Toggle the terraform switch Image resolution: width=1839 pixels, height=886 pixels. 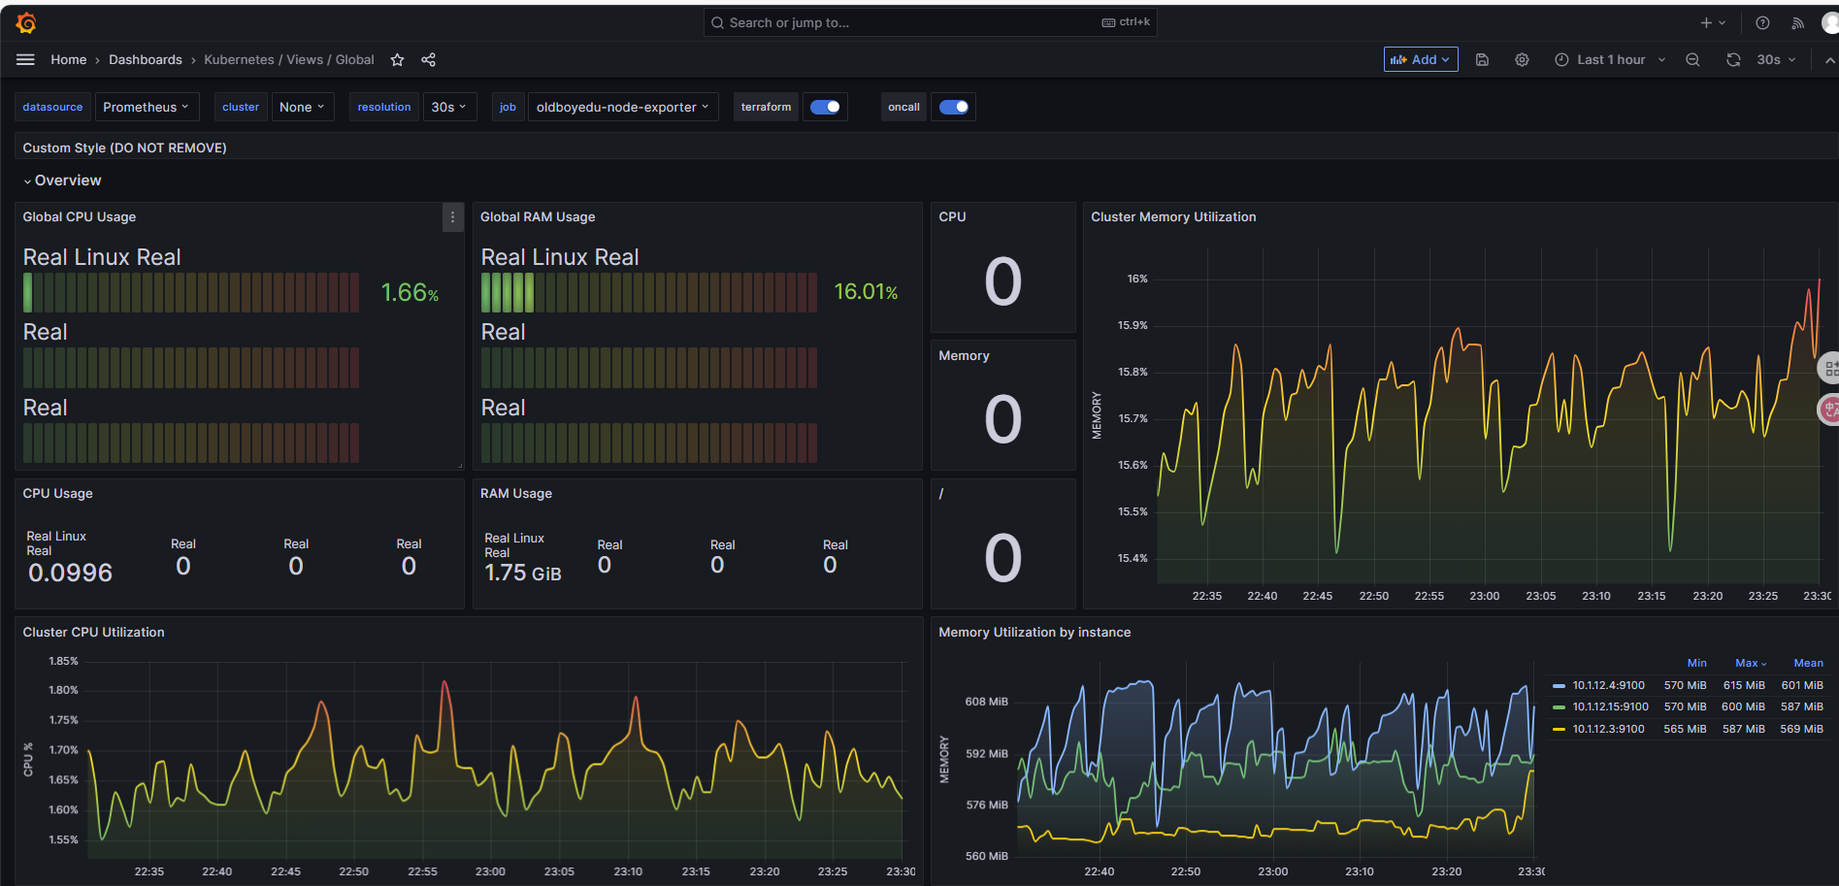825,107
